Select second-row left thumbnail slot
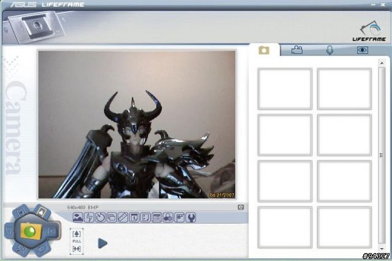The width and height of the screenshot is (392, 261). [x=285, y=135]
